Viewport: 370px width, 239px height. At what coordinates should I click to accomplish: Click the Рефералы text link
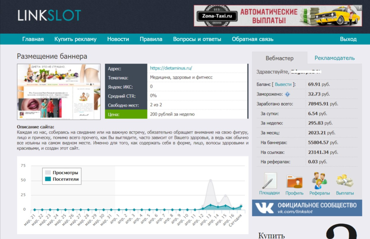coord(320,193)
